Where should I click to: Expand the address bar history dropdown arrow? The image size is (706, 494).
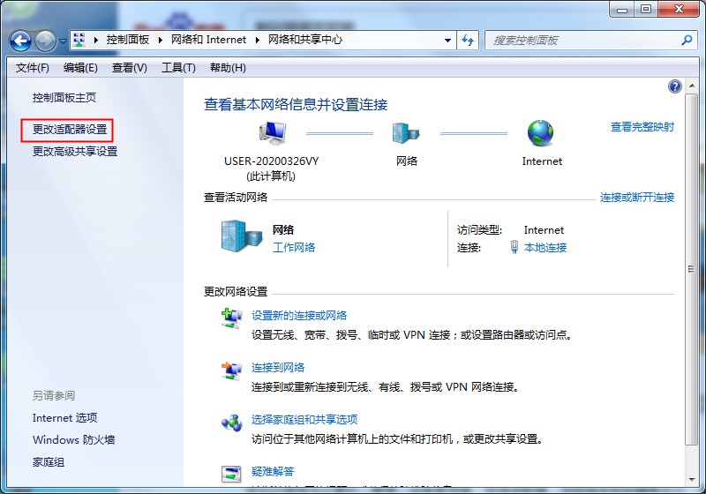447,41
